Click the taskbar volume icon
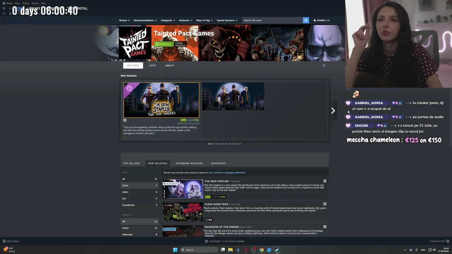Screen dimensions: 452x254 [x=434, y=250]
